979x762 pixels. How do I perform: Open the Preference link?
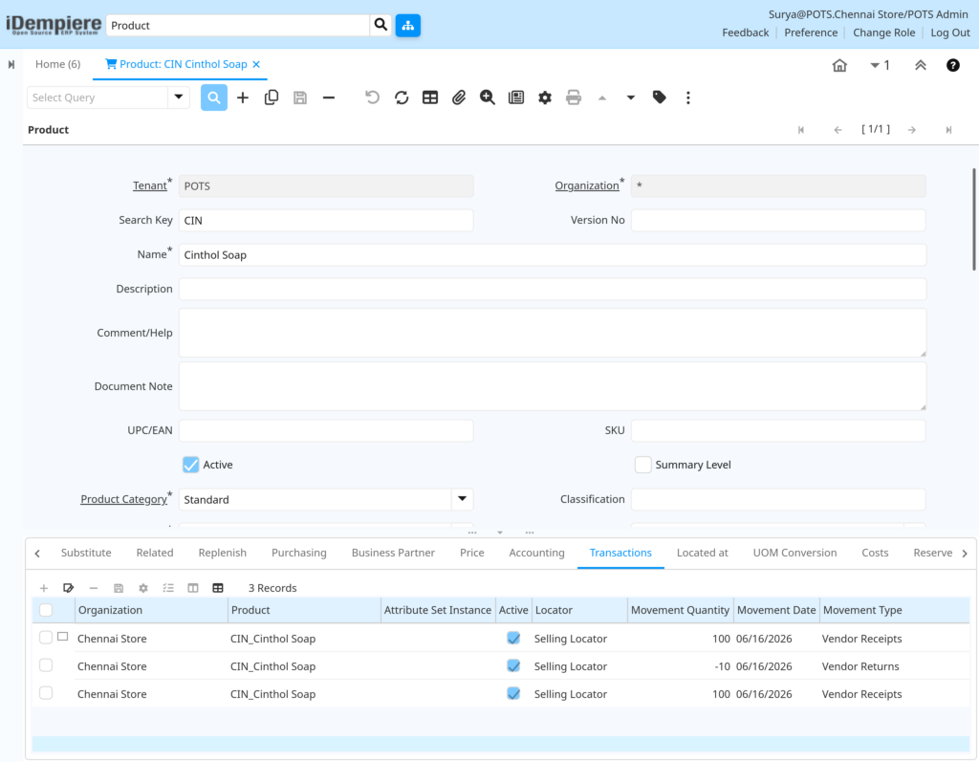point(811,33)
